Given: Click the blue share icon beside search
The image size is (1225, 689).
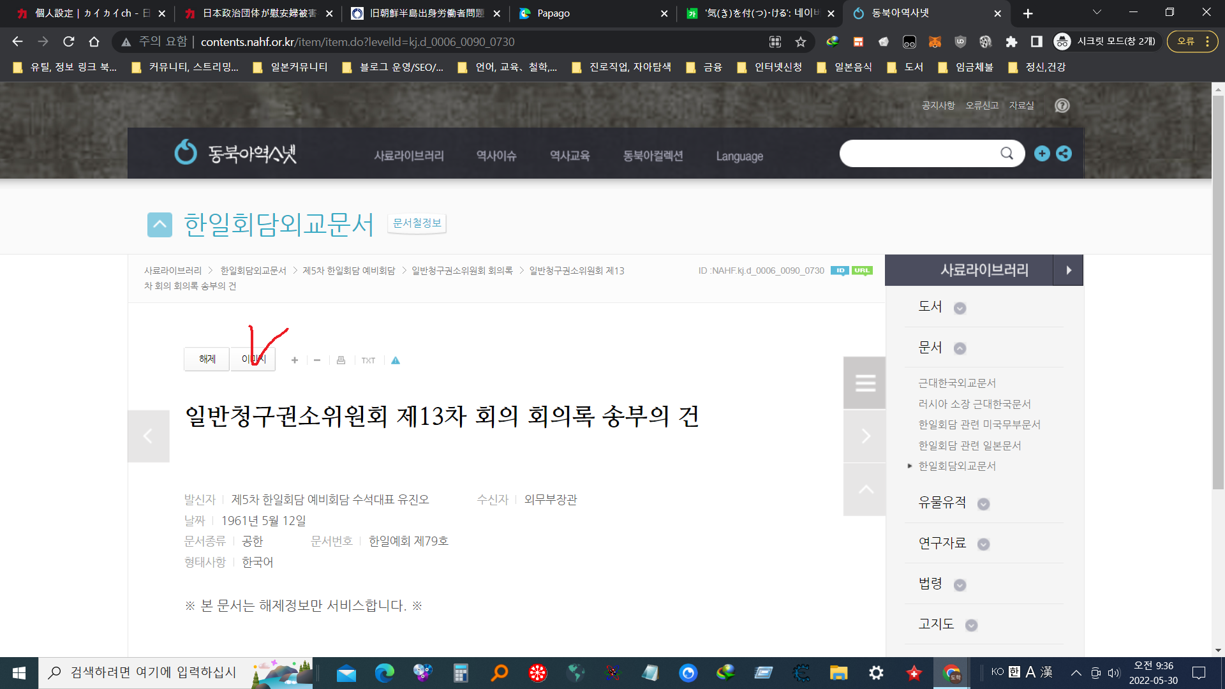Looking at the screenshot, I should tap(1064, 154).
